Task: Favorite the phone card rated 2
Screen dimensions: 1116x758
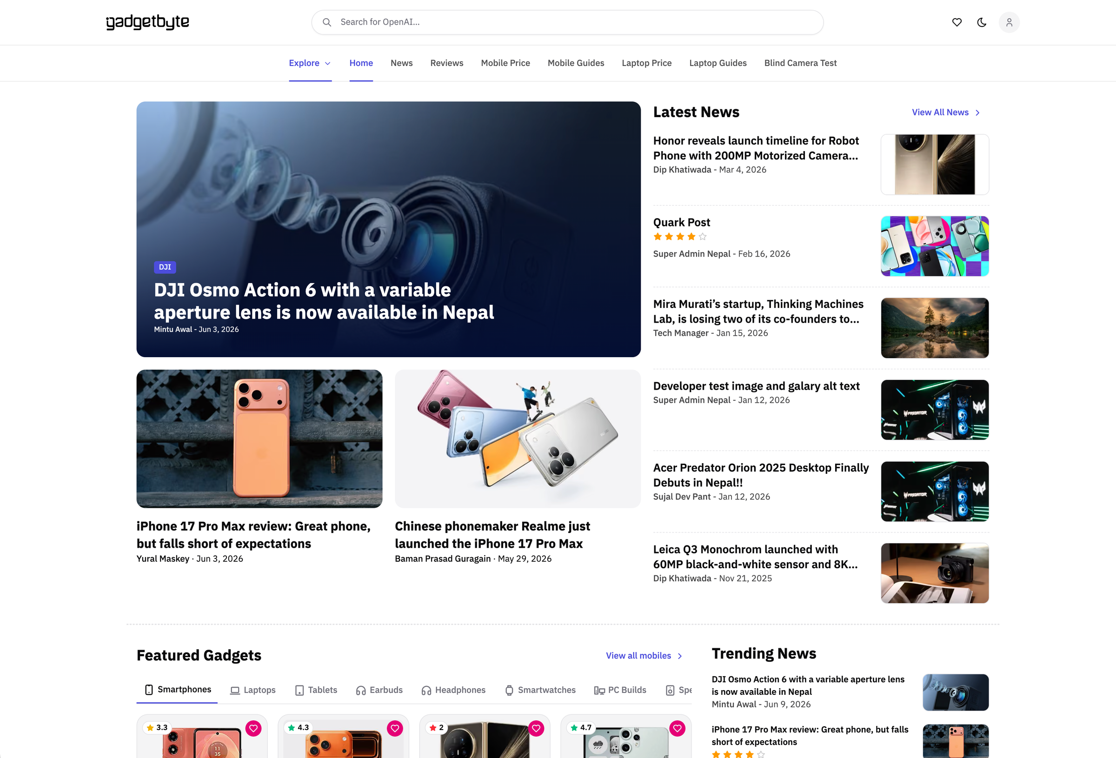Action: point(536,728)
